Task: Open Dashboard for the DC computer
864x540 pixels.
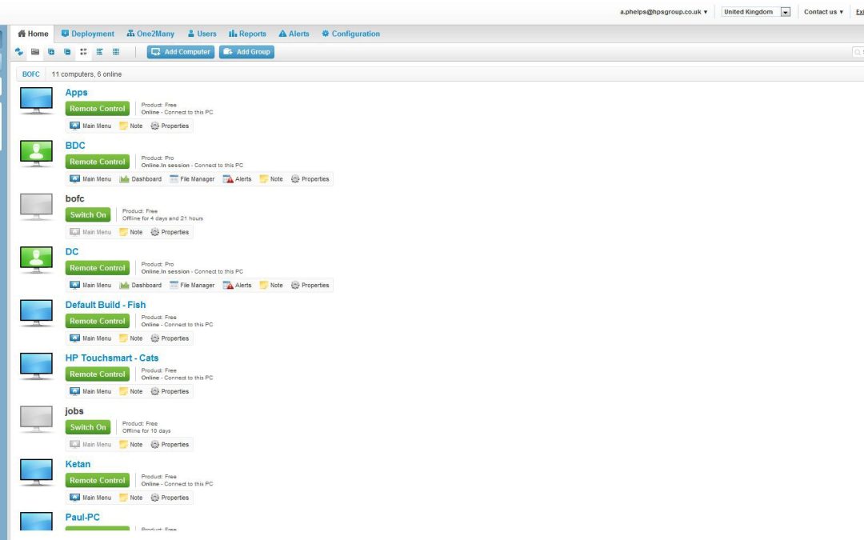Action: point(141,286)
